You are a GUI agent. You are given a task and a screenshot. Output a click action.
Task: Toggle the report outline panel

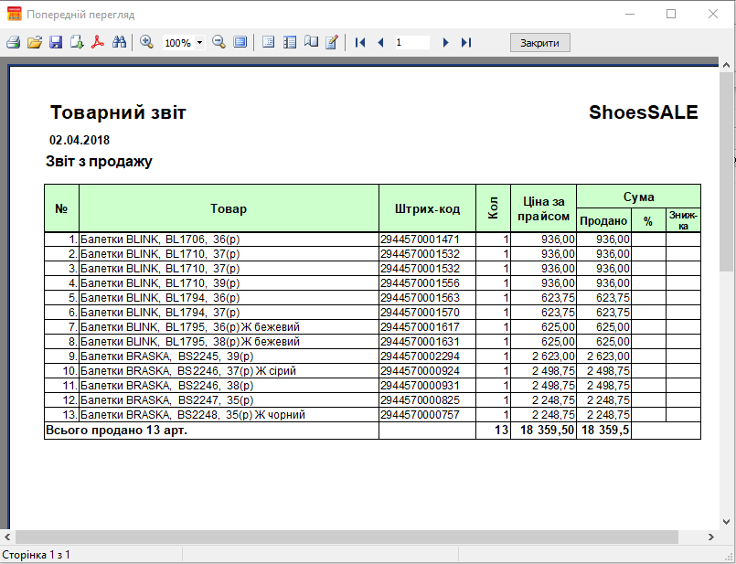pos(269,43)
